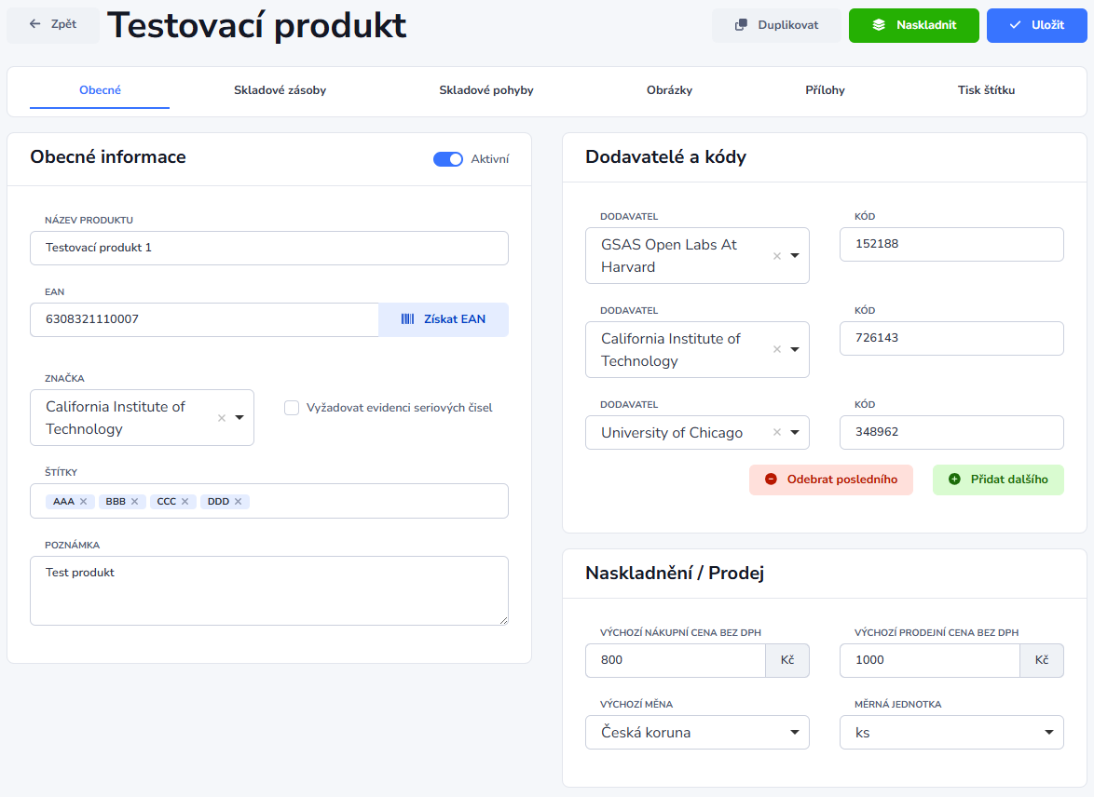Clear the Značka selection with the × icon
Image resolution: width=1094 pixels, height=797 pixels.
click(221, 417)
